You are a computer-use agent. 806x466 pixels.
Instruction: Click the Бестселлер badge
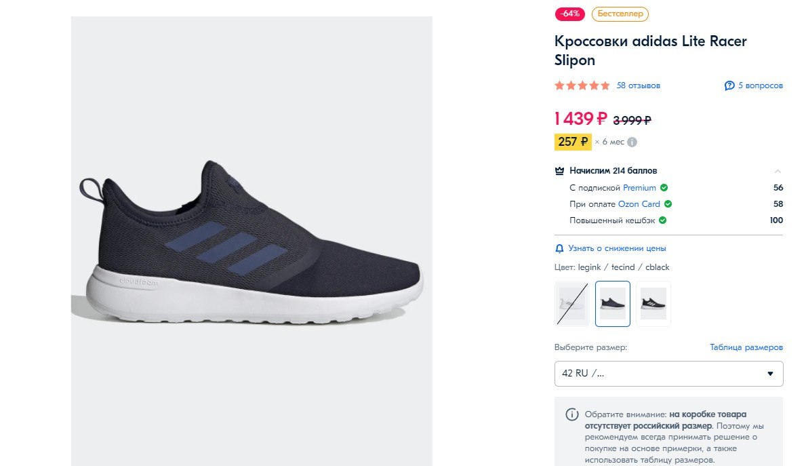click(x=620, y=14)
